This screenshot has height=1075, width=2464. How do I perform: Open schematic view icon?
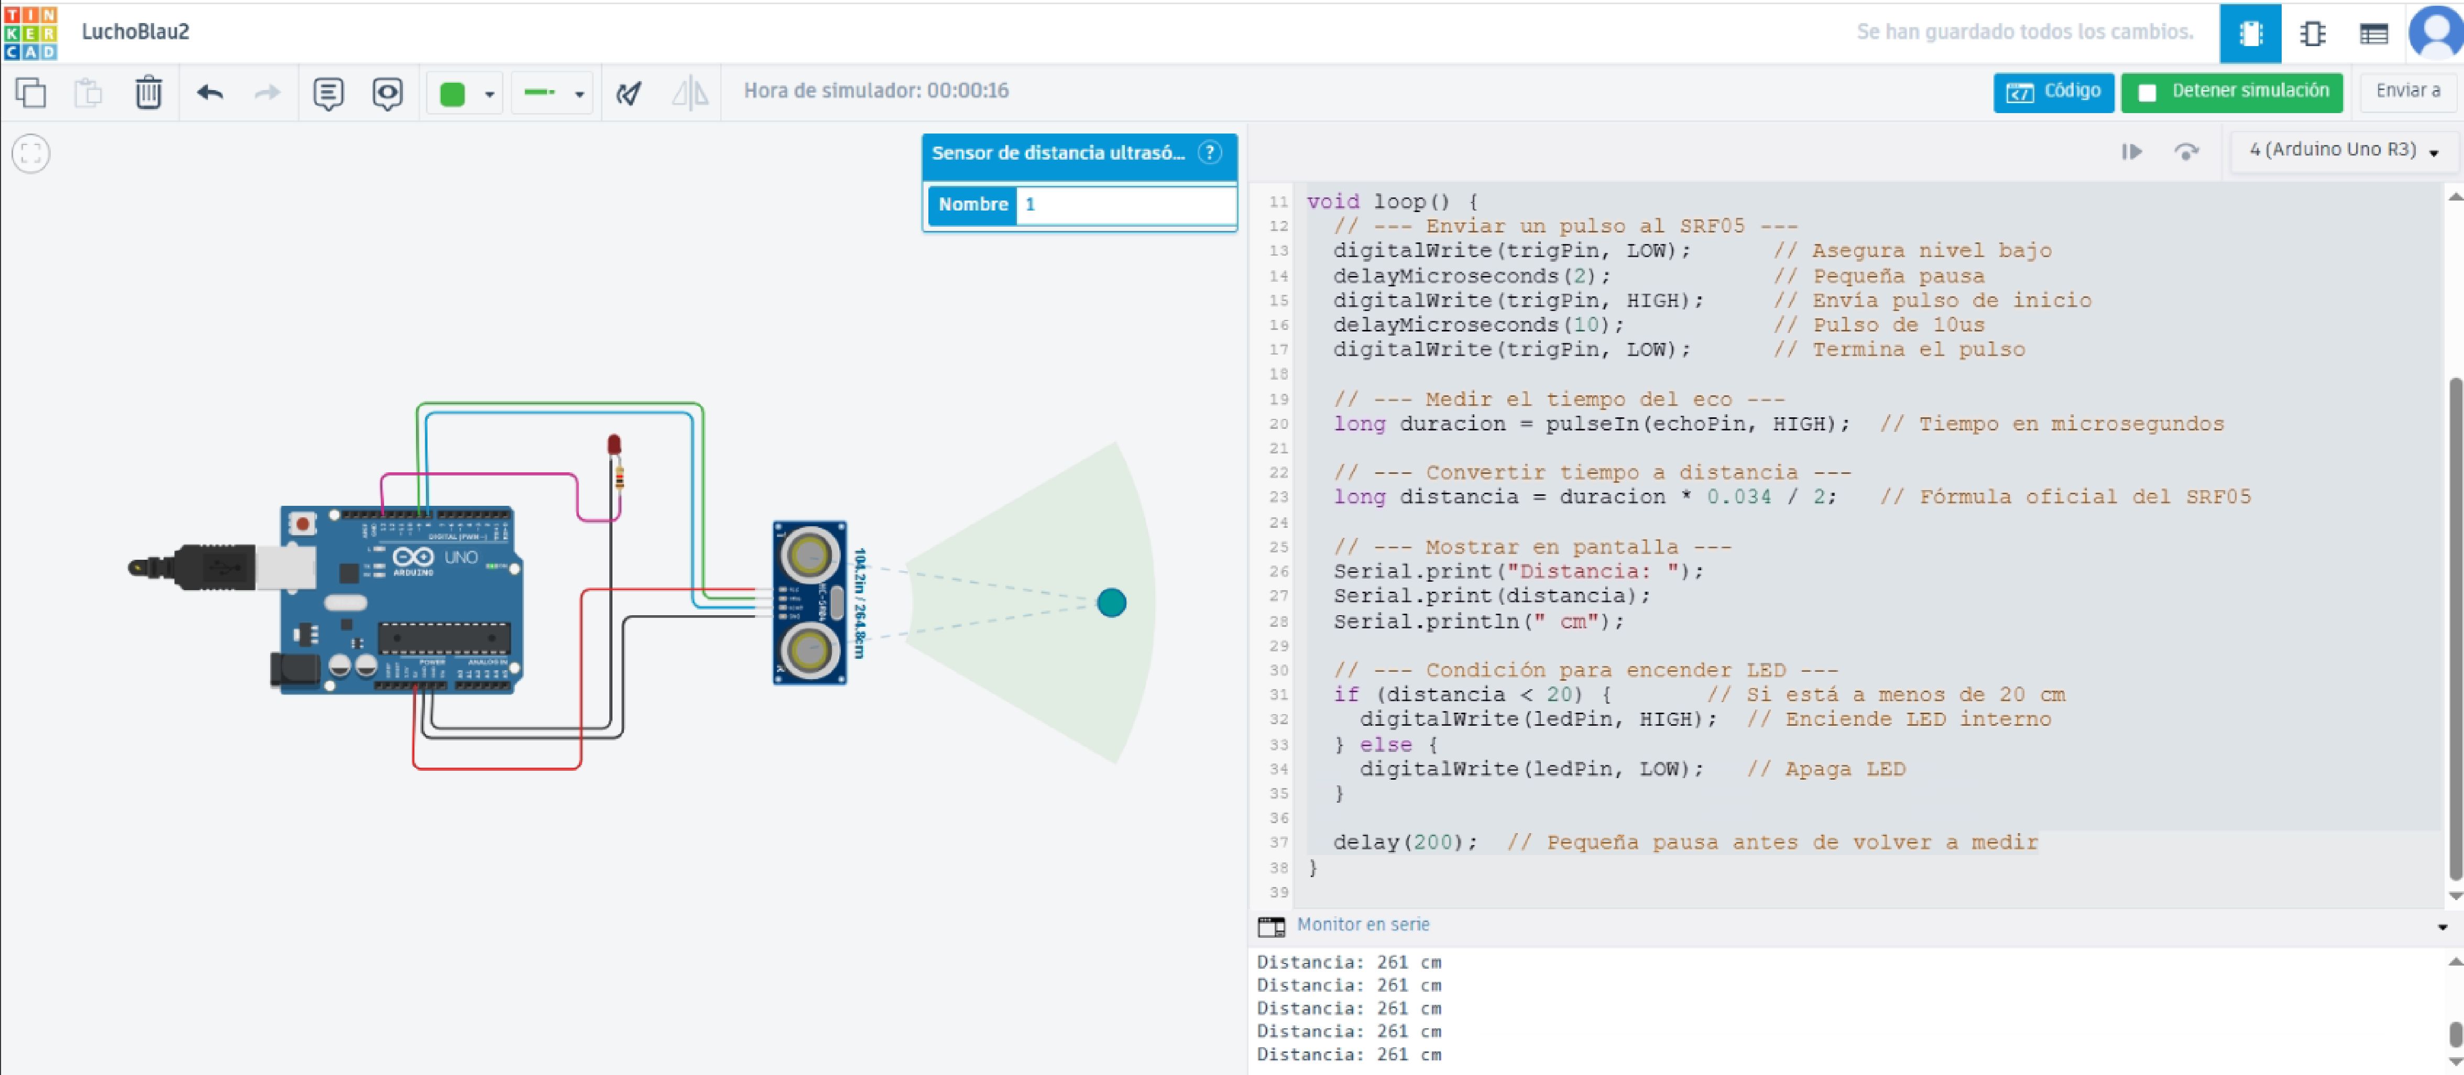[2313, 34]
